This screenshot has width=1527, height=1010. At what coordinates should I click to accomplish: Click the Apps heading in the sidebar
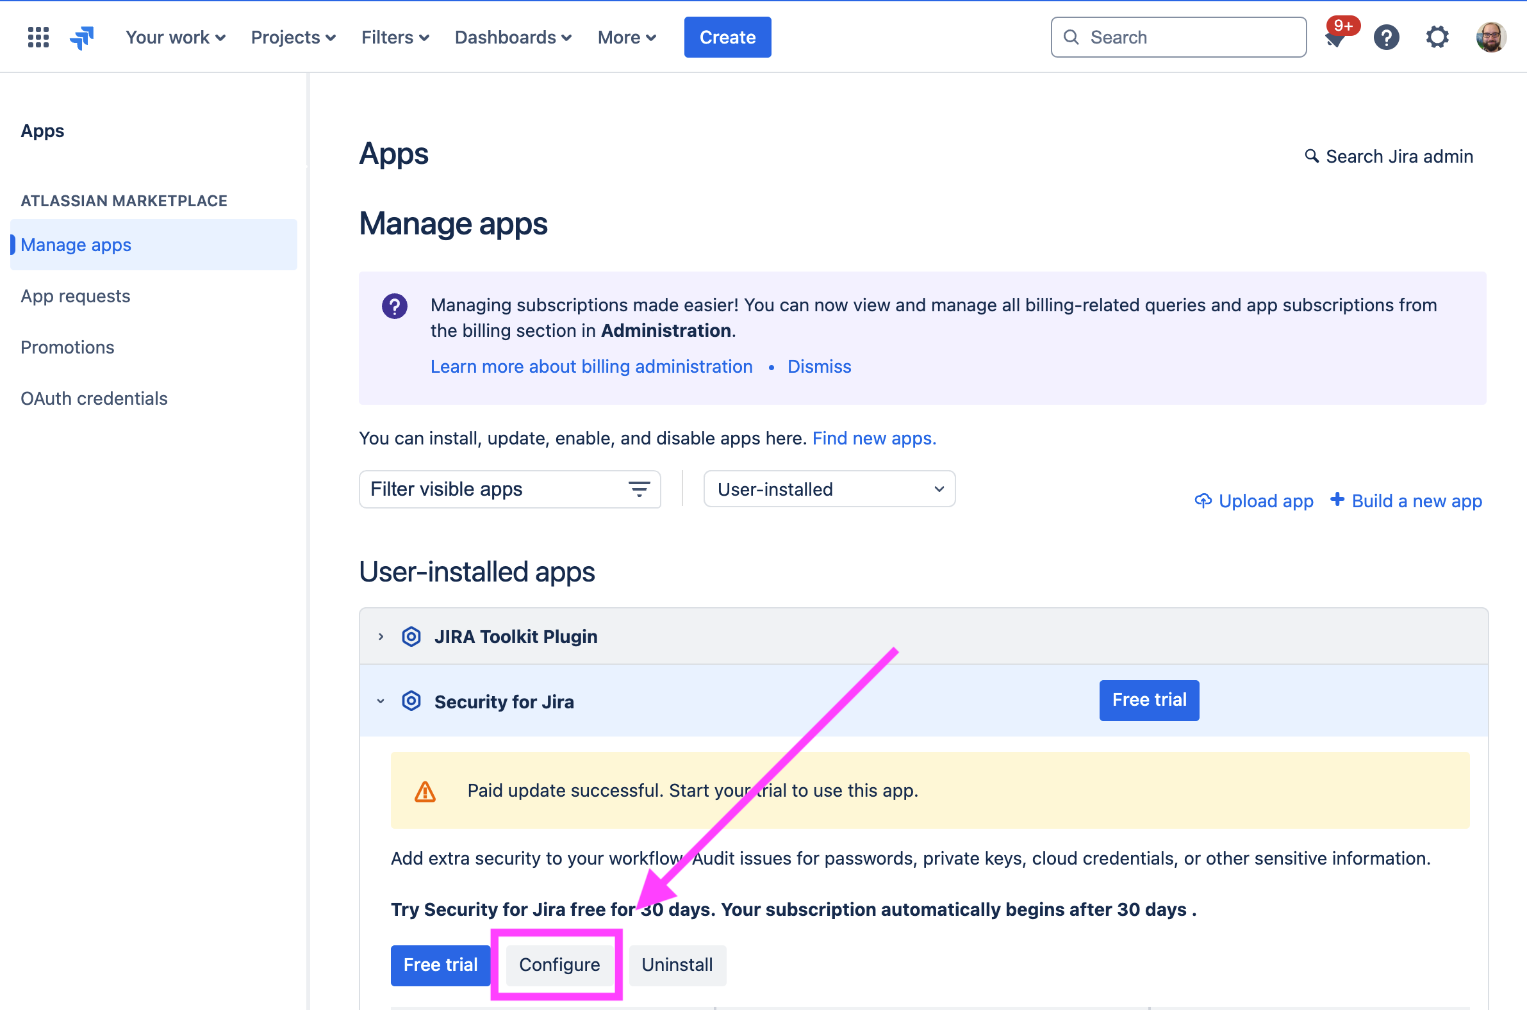[x=42, y=131]
